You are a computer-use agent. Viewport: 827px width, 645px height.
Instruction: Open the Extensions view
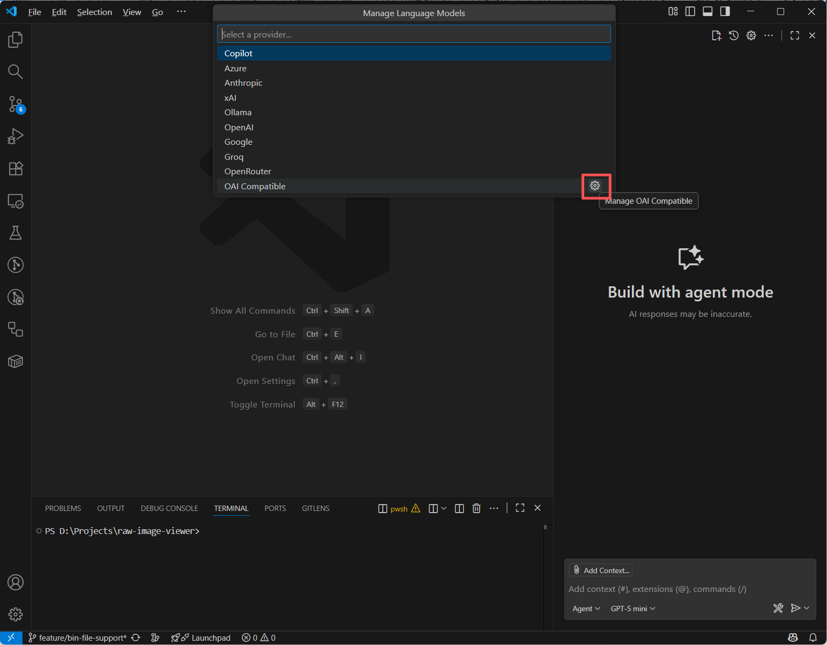coord(16,168)
